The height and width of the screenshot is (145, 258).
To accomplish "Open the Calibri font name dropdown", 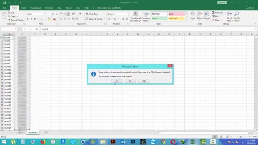I will coord(43,14).
